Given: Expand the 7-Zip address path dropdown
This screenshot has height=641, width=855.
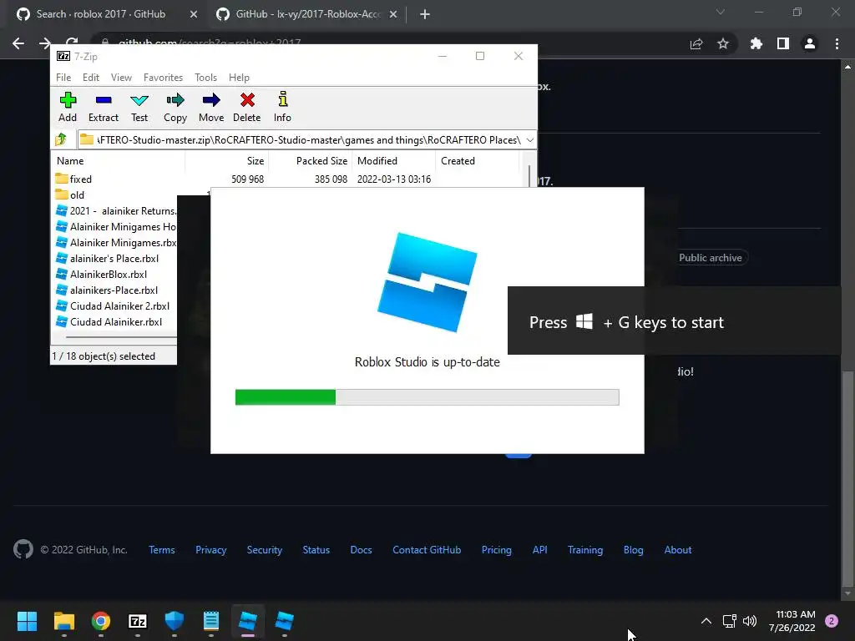Looking at the screenshot, I should pyautogui.click(x=529, y=140).
